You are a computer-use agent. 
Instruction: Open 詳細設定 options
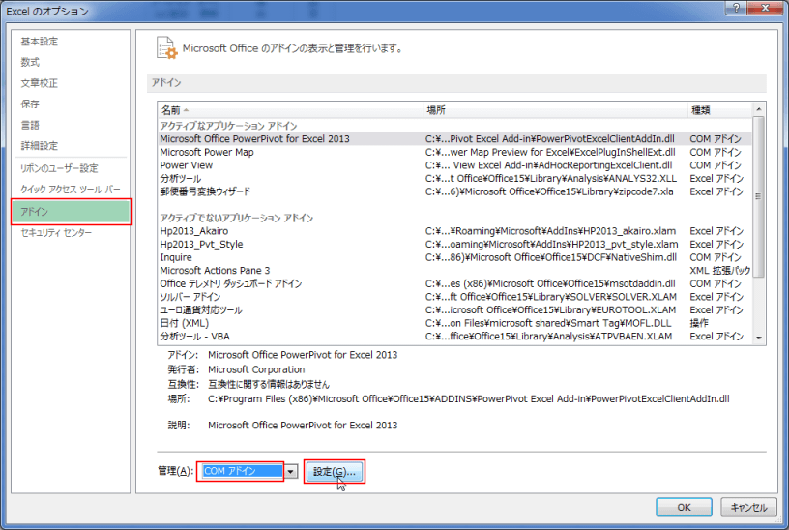40,146
